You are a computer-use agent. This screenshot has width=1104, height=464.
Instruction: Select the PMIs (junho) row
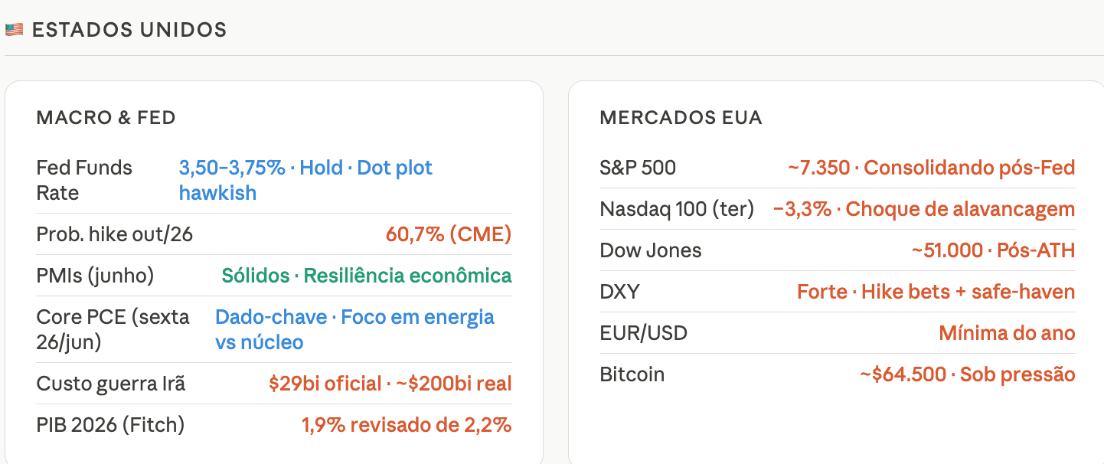tap(274, 276)
